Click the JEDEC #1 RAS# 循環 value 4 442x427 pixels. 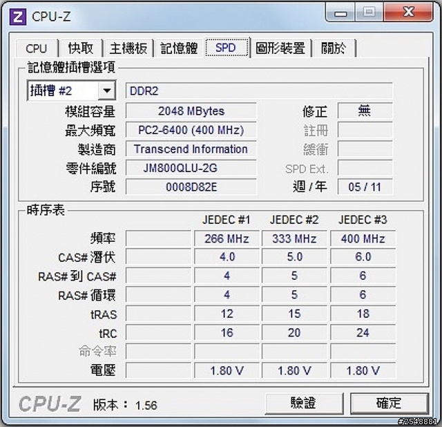pos(227,295)
